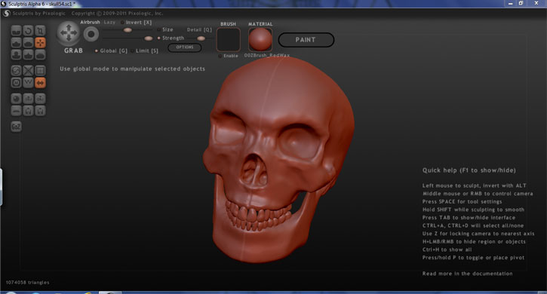Click 'H+LMB/RMB to hide region' line
Screen dimensions: 547x294
(474, 242)
